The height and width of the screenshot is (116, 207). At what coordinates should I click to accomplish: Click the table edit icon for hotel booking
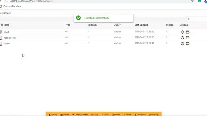(188, 38)
